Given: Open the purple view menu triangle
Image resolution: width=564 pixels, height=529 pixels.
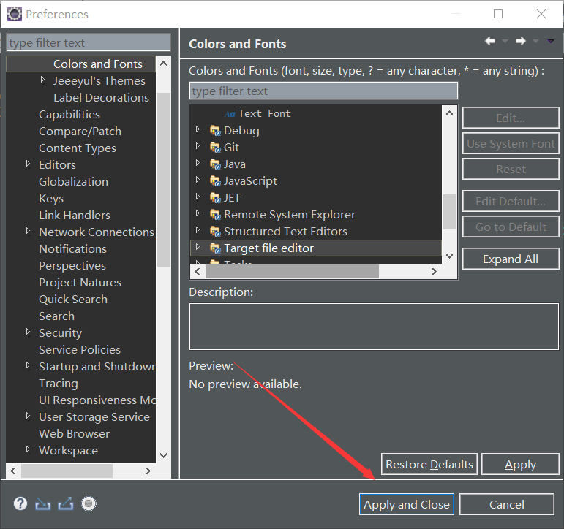Looking at the screenshot, I should click(x=551, y=42).
